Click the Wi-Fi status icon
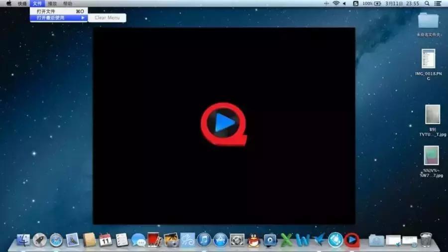The image size is (448, 252). tap(336, 3)
